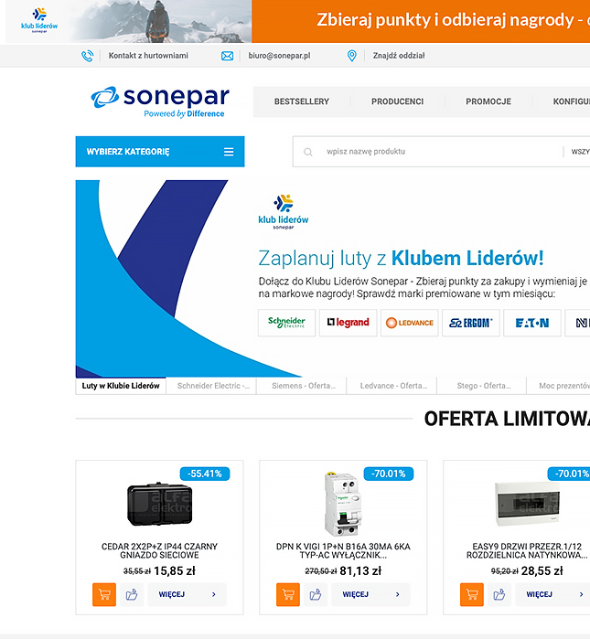Add DPN K VIGI breaker to cart

tap(288, 594)
